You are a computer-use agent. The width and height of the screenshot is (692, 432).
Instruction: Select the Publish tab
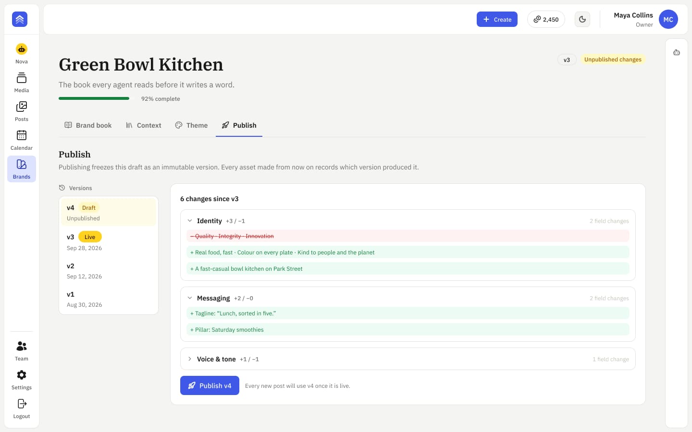[239, 125]
